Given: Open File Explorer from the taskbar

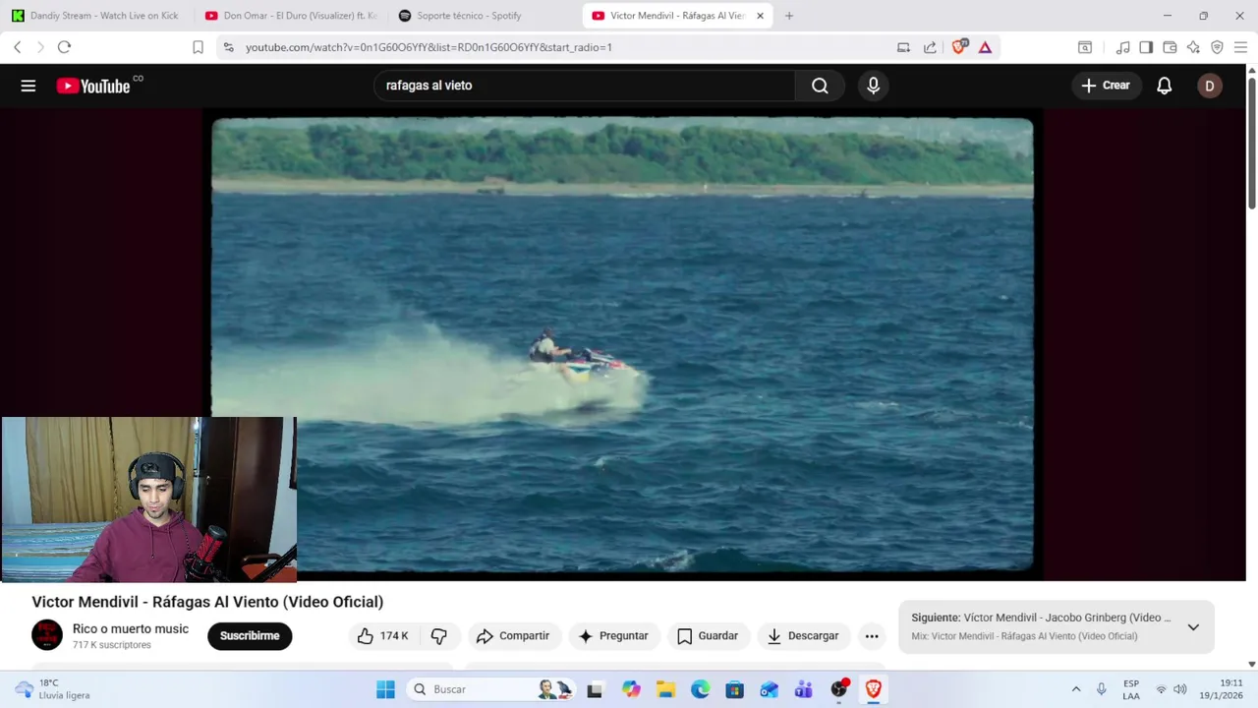Looking at the screenshot, I should (x=665, y=689).
